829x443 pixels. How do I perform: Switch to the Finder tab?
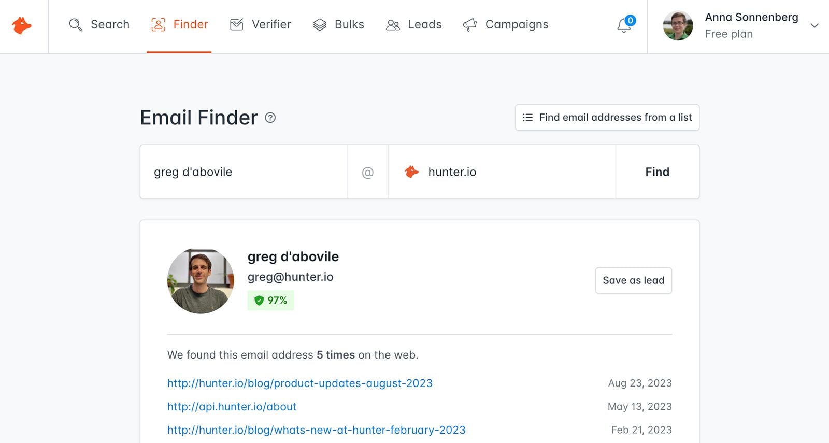(x=179, y=25)
